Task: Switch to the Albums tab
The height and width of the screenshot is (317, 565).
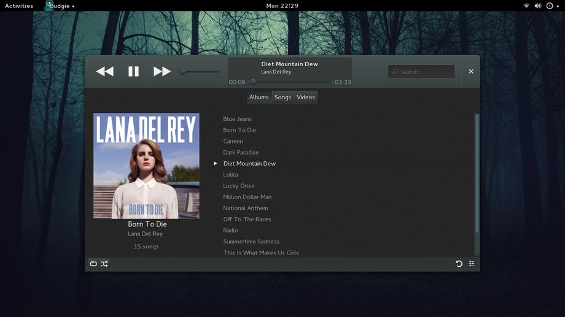Action: [x=259, y=97]
